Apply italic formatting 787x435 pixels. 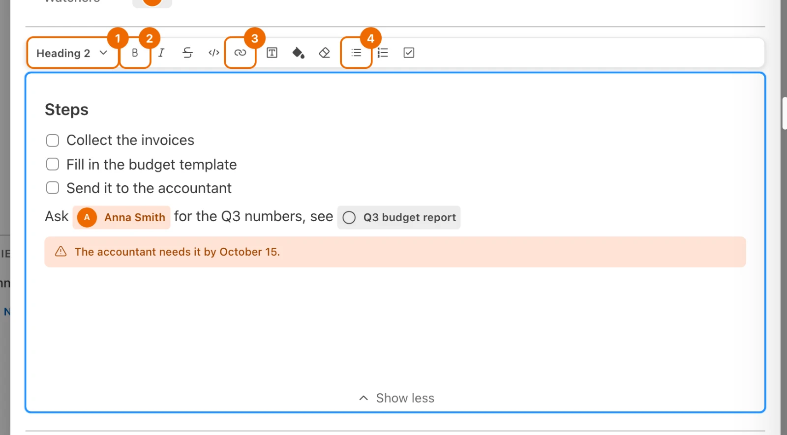point(161,53)
